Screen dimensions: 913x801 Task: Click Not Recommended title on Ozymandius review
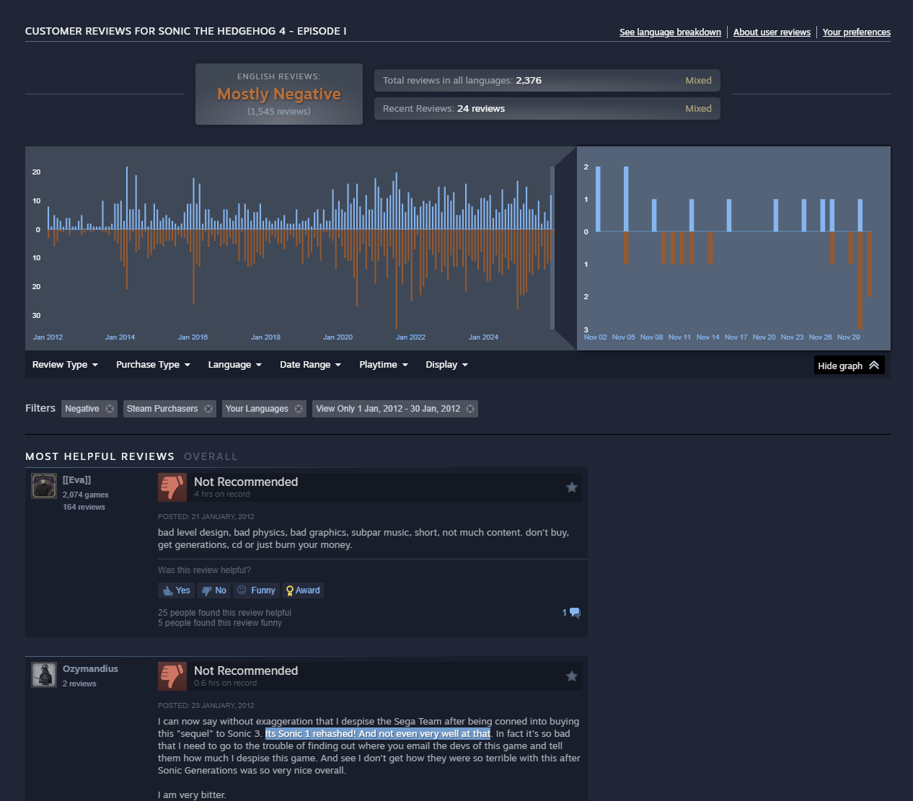tap(246, 671)
